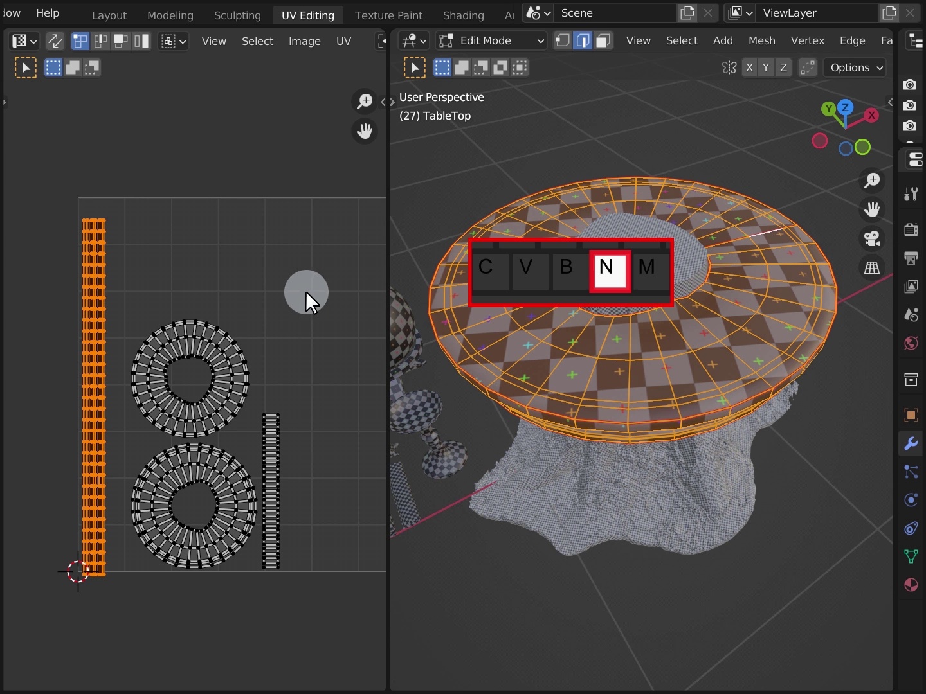The image size is (926, 694).
Task: Click the 3D viewport pan hand gizmo
Action: click(873, 209)
